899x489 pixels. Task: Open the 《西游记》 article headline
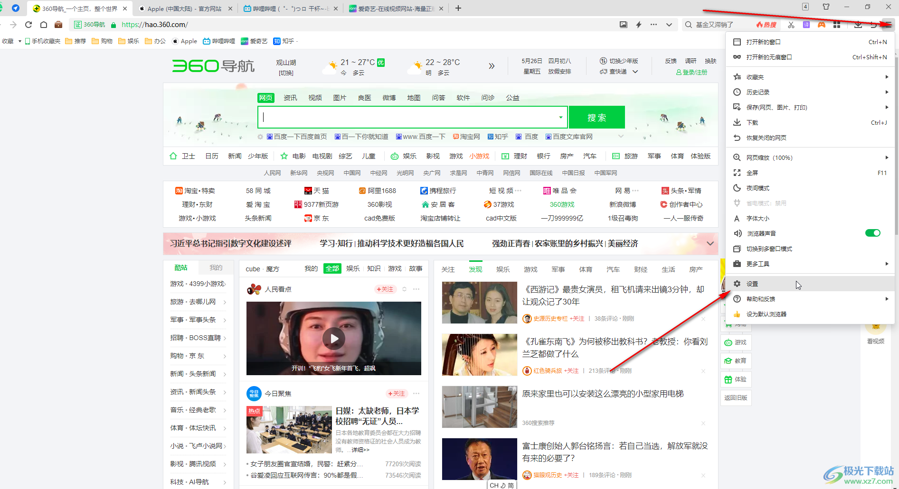pos(613,295)
